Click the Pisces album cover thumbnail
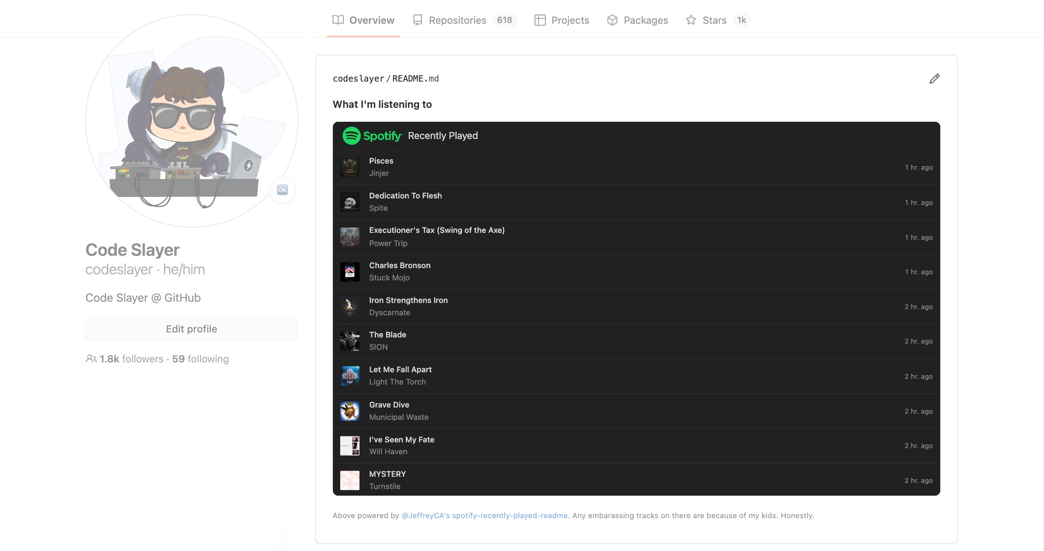The width and height of the screenshot is (1044, 551). click(x=350, y=167)
